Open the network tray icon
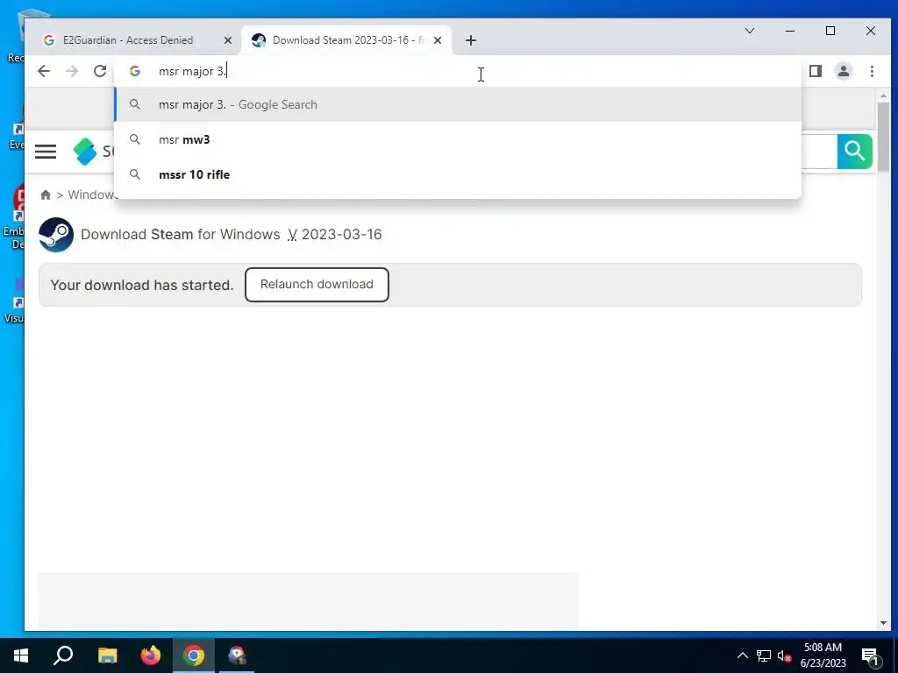 [764, 655]
